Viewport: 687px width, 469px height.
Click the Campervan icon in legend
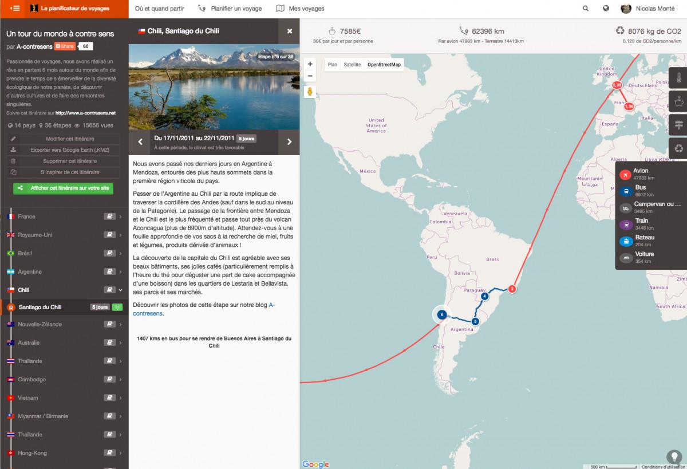625,207
